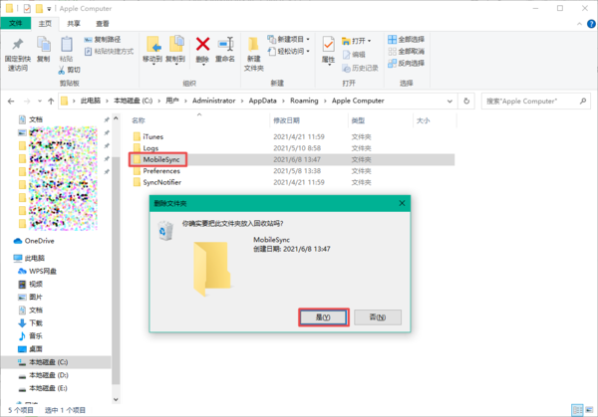The width and height of the screenshot is (598, 417).
Task: Click the Paste clipboard icon
Action: click(67, 45)
